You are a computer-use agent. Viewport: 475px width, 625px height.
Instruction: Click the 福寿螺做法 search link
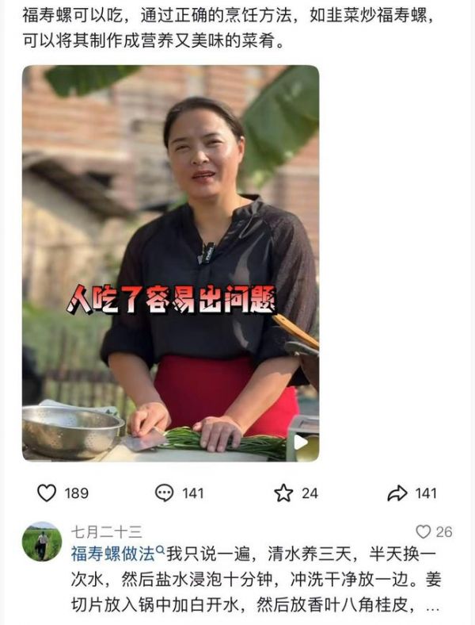(113, 554)
